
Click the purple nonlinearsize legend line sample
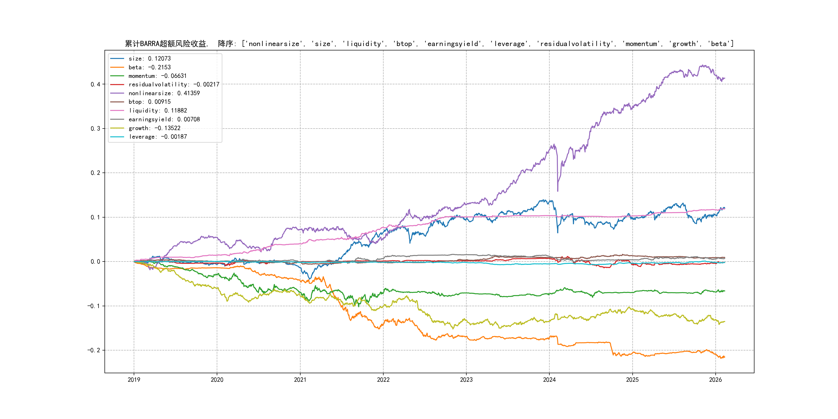point(117,93)
